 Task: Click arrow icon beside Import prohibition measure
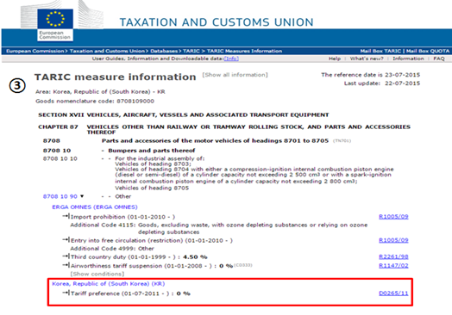pos(66,216)
